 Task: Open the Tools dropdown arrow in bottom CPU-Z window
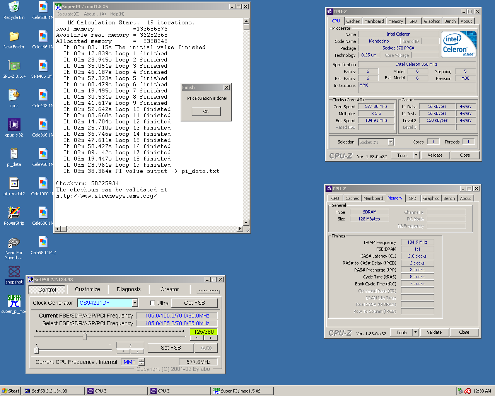click(x=416, y=332)
